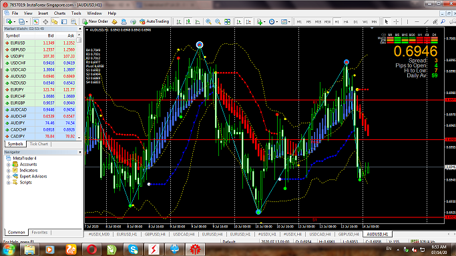Select the H1 timeframe button
The image size is (456, 256).
(x=336, y=21)
